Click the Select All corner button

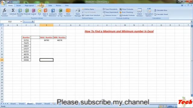coord(2,25)
